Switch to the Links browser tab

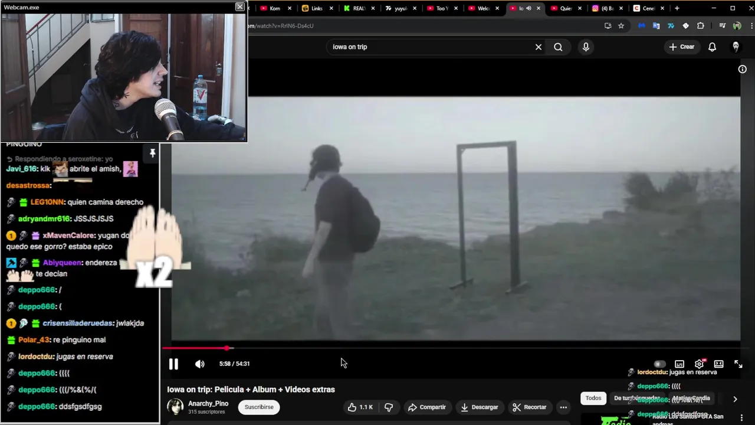(317, 8)
